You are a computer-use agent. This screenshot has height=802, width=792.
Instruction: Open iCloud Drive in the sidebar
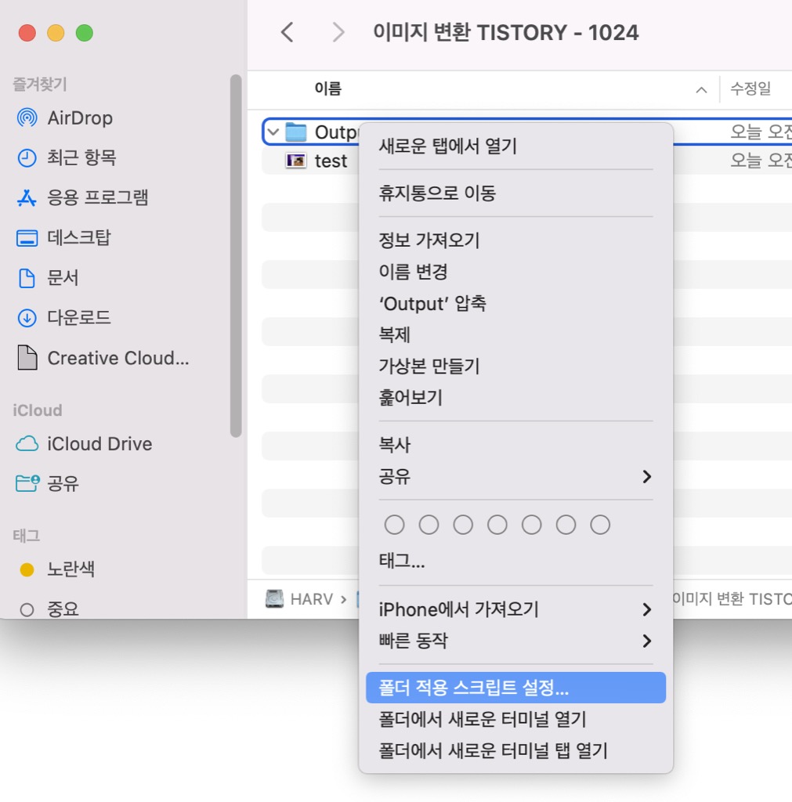[x=98, y=444]
